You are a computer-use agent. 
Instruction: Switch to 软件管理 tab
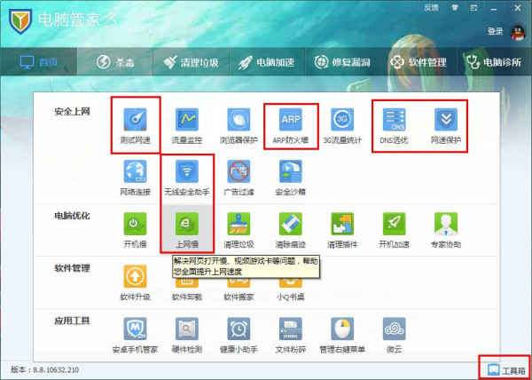(x=419, y=62)
